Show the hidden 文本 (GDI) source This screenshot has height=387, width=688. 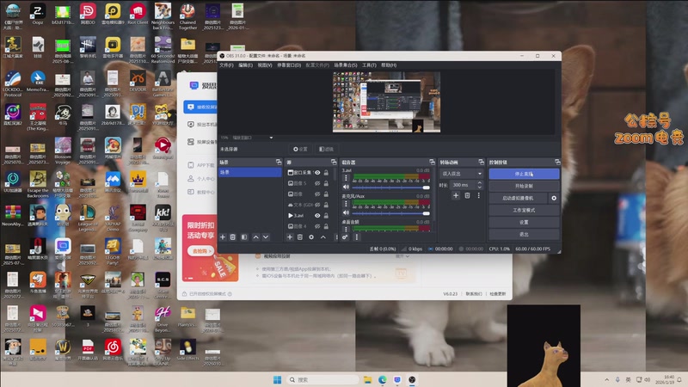click(317, 205)
